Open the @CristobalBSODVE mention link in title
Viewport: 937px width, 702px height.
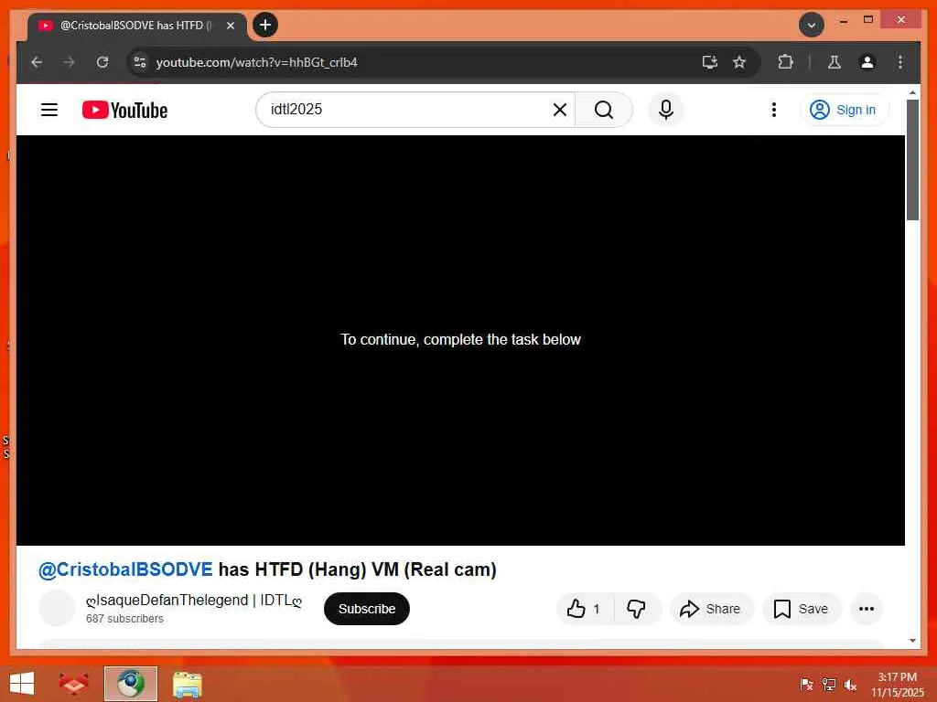[x=125, y=569]
